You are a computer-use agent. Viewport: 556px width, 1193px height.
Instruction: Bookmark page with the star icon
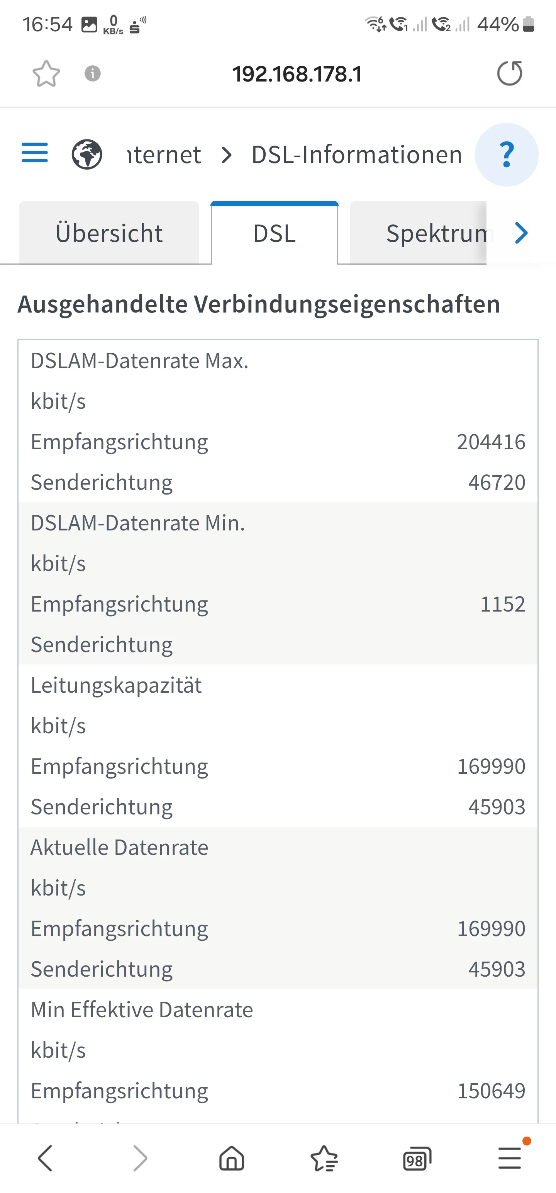pyautogui.click(x=46, y=74)
